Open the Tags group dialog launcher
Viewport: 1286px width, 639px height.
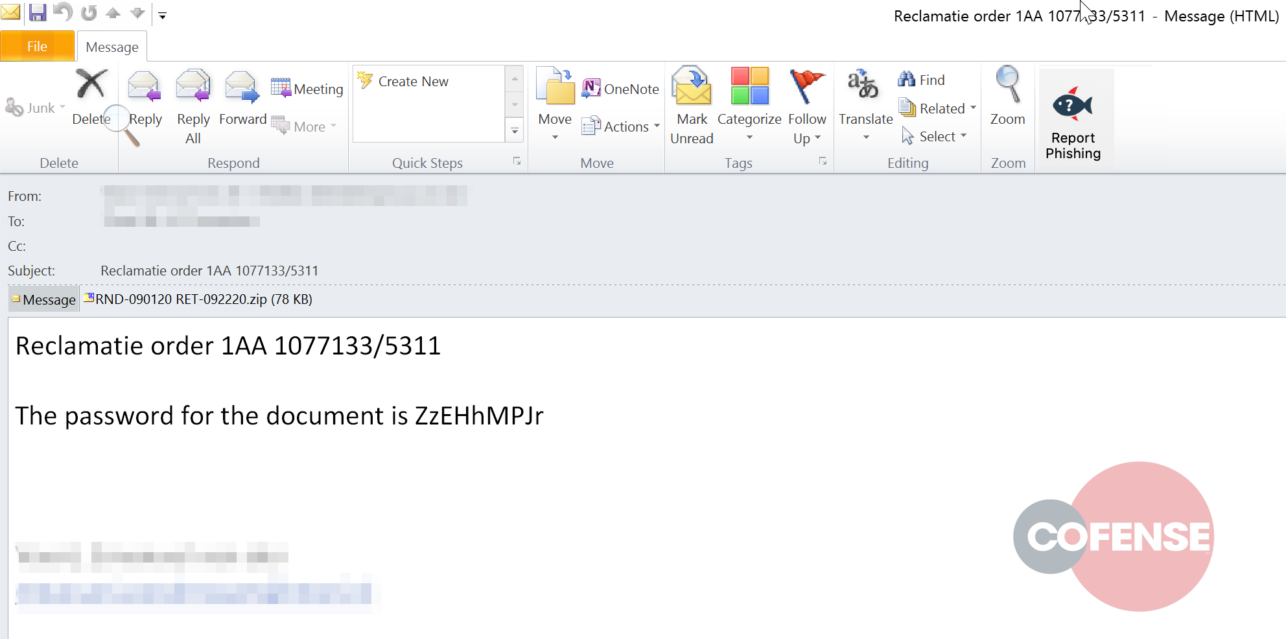click(x=823, y=161)
